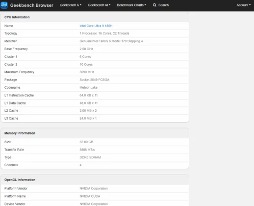Click the 'Base Frequency' row label
The height and width of the screenshot is (206, 254).
click(16, 49)
